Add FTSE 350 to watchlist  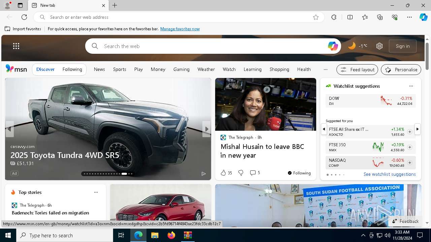(x=409, y=147)
